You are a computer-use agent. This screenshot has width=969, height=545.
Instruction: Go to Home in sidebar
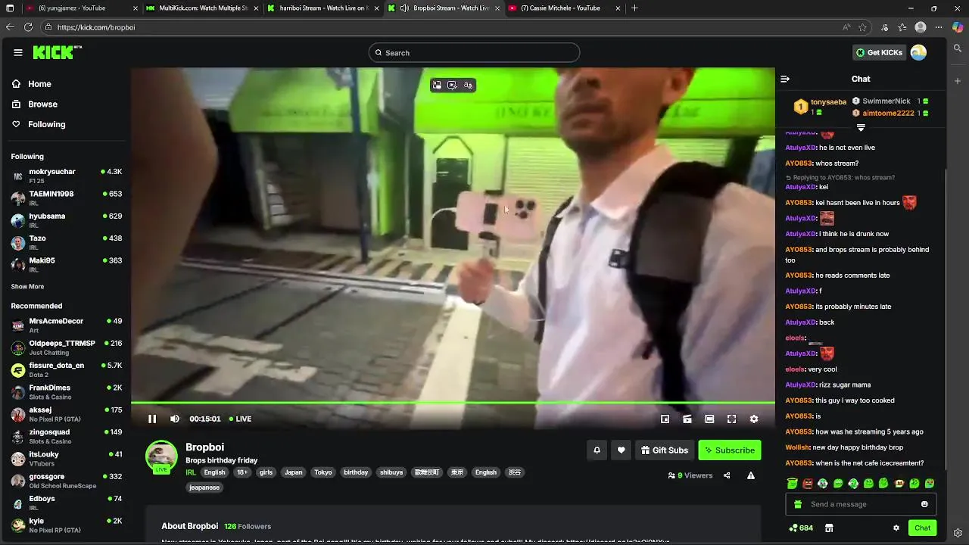tap(32, 84)
